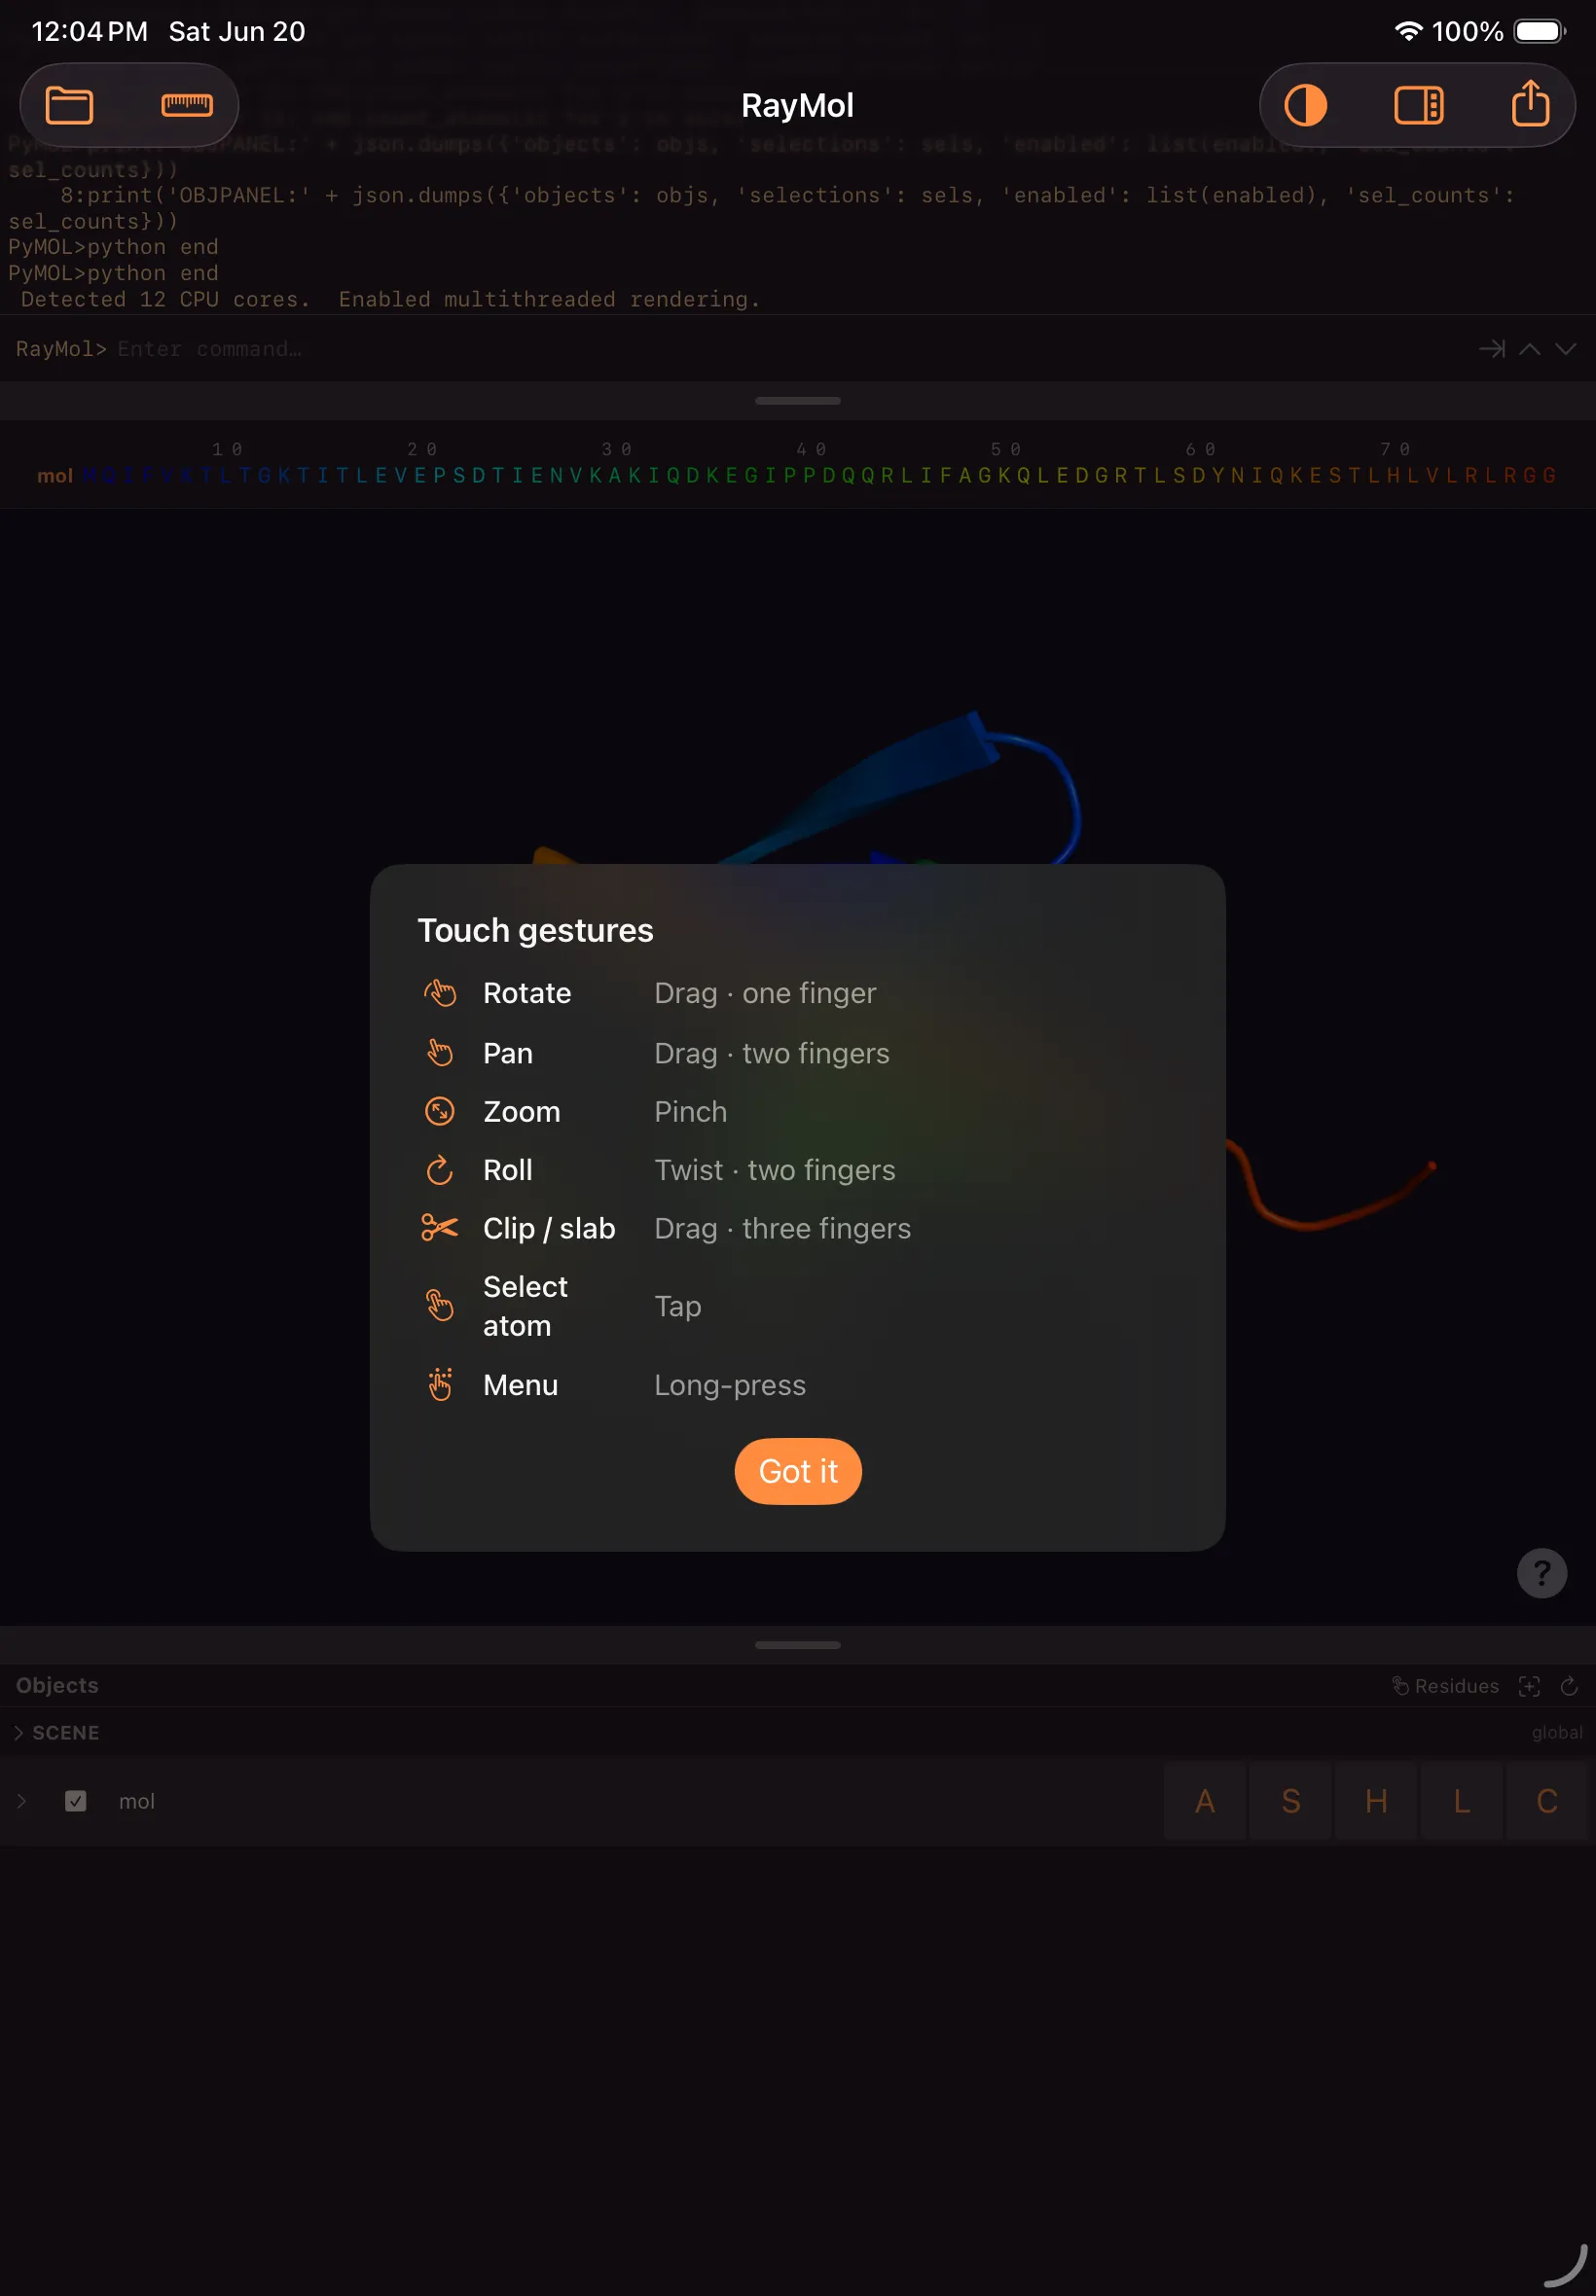Image resolution: width=1596 pixels, height=2296 pixels.
Task: Click the Pan gesture hand icon
Action: coord(440,1053)
